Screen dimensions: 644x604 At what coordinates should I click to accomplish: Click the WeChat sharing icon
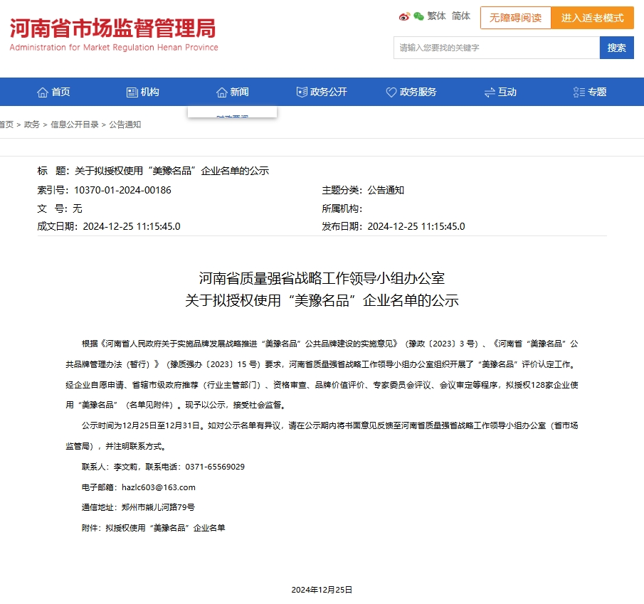[x=419, y=16]
